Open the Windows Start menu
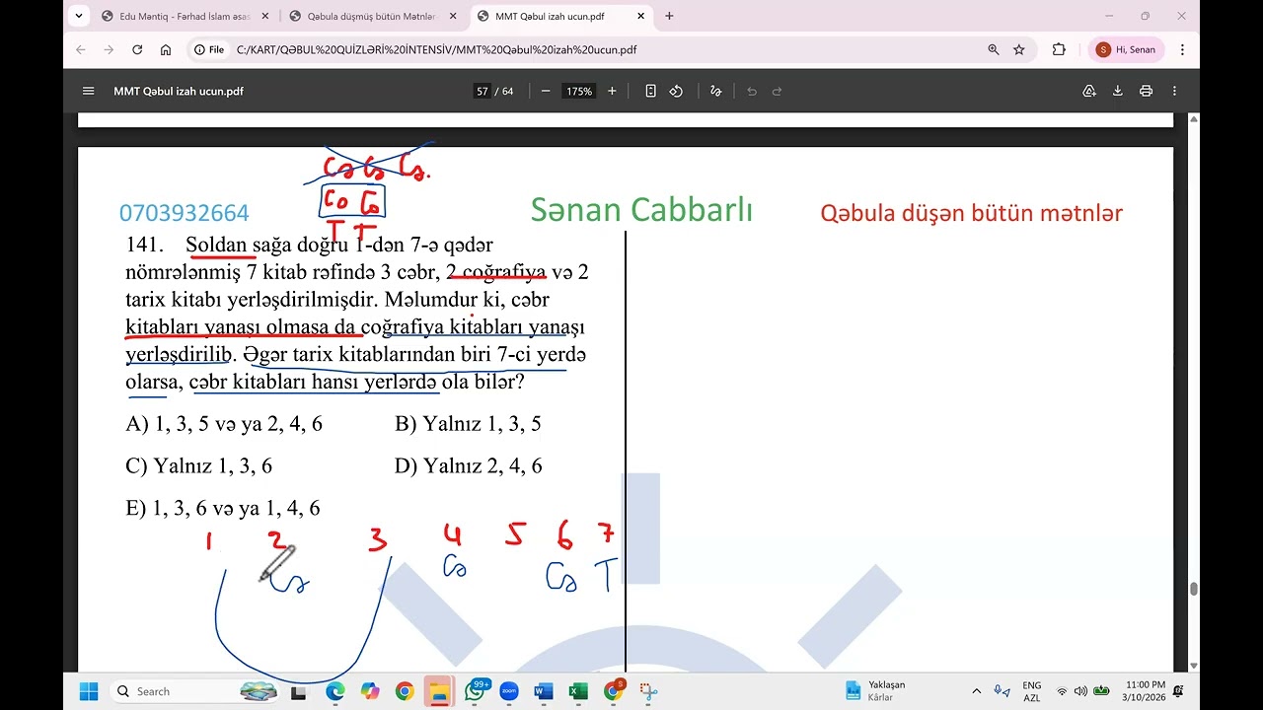The height and width of the screenshot is (710, 1263). 89,691
